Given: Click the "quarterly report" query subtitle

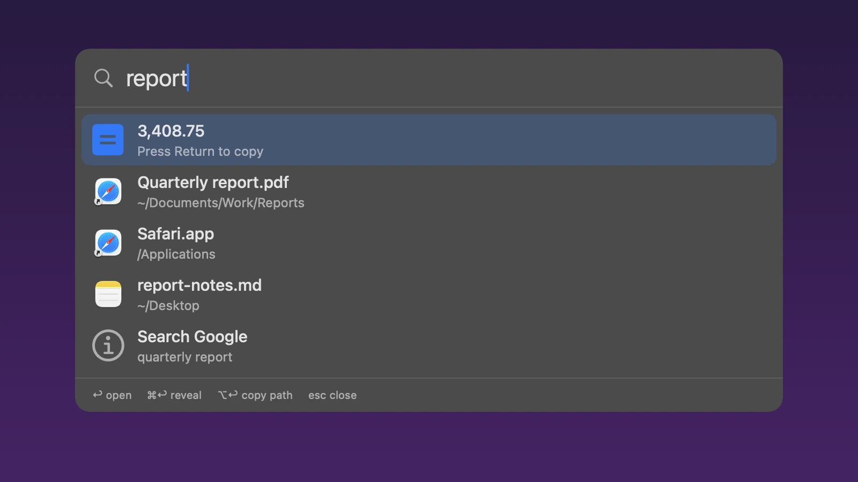Looking at the screenshot, I should coord(184,357).
